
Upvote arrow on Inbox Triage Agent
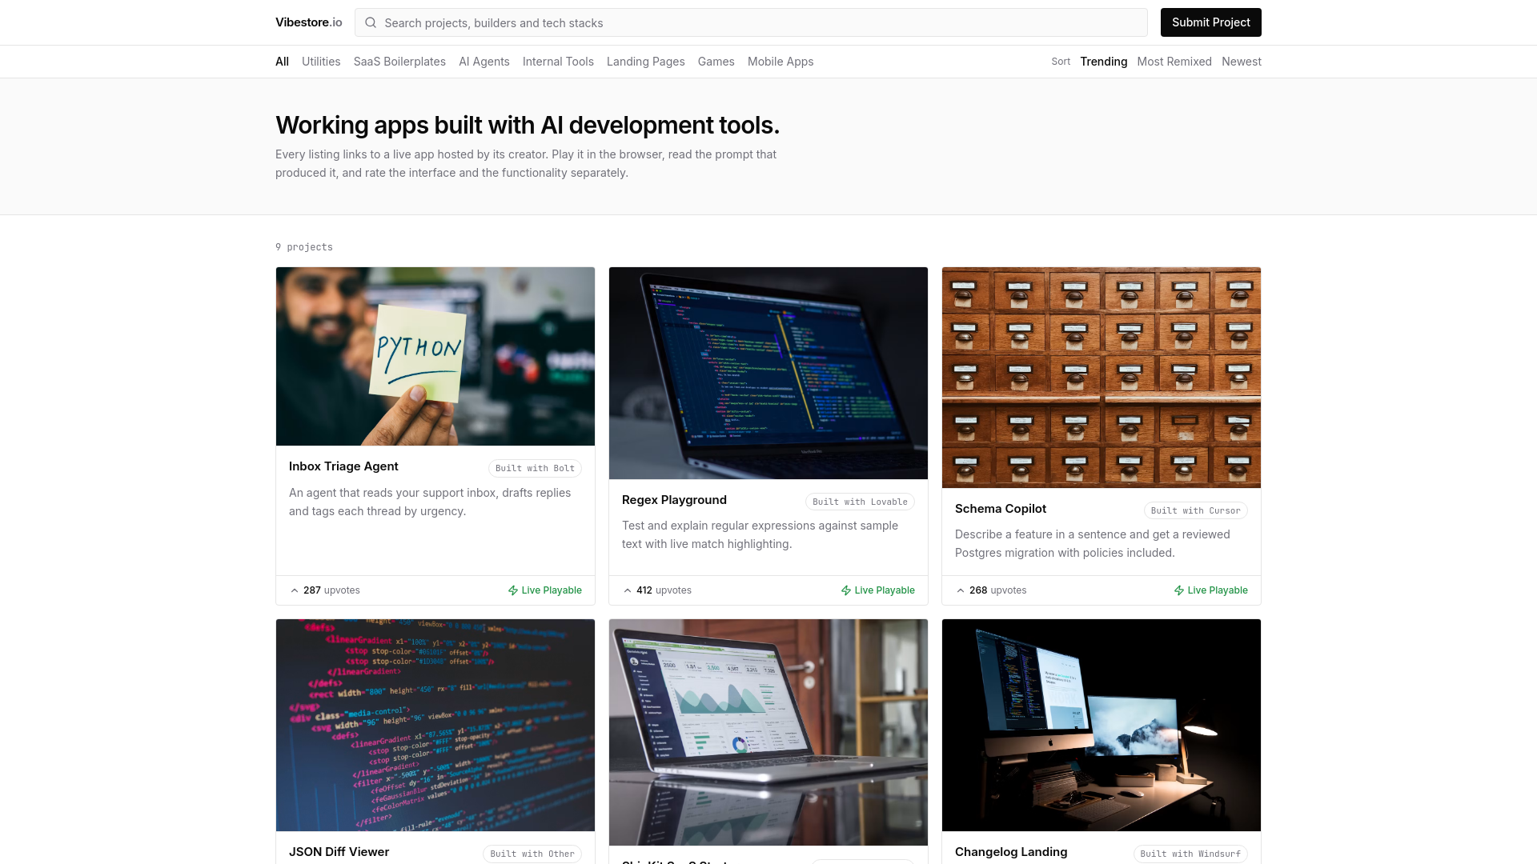[x=295, y=590]
